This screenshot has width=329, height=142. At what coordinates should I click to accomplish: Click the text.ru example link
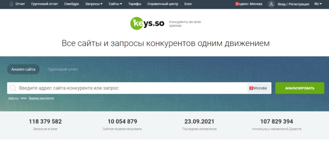click(13, 98)
